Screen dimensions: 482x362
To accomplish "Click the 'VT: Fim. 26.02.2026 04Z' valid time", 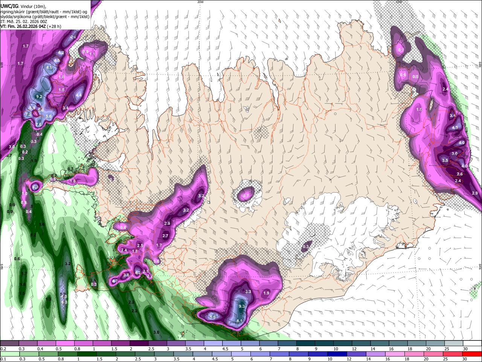I will tap(23, 27).
